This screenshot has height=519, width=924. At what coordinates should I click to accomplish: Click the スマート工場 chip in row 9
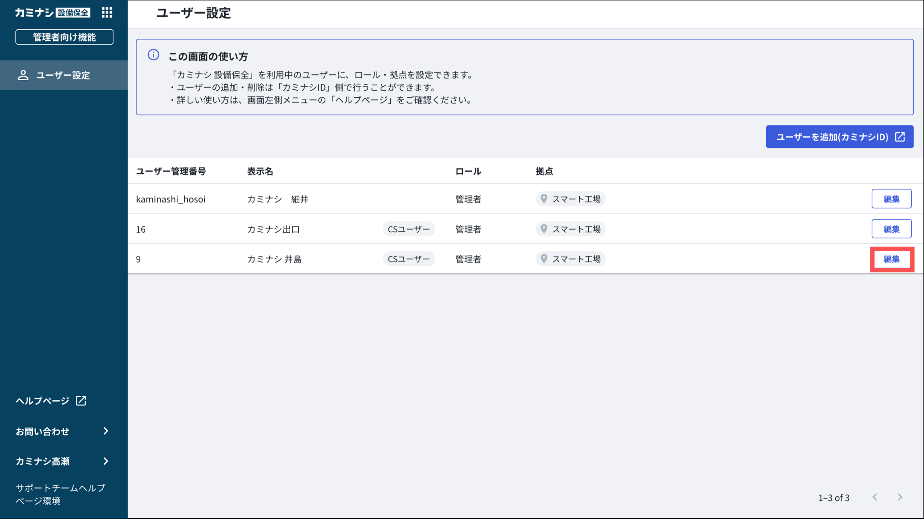571,259
